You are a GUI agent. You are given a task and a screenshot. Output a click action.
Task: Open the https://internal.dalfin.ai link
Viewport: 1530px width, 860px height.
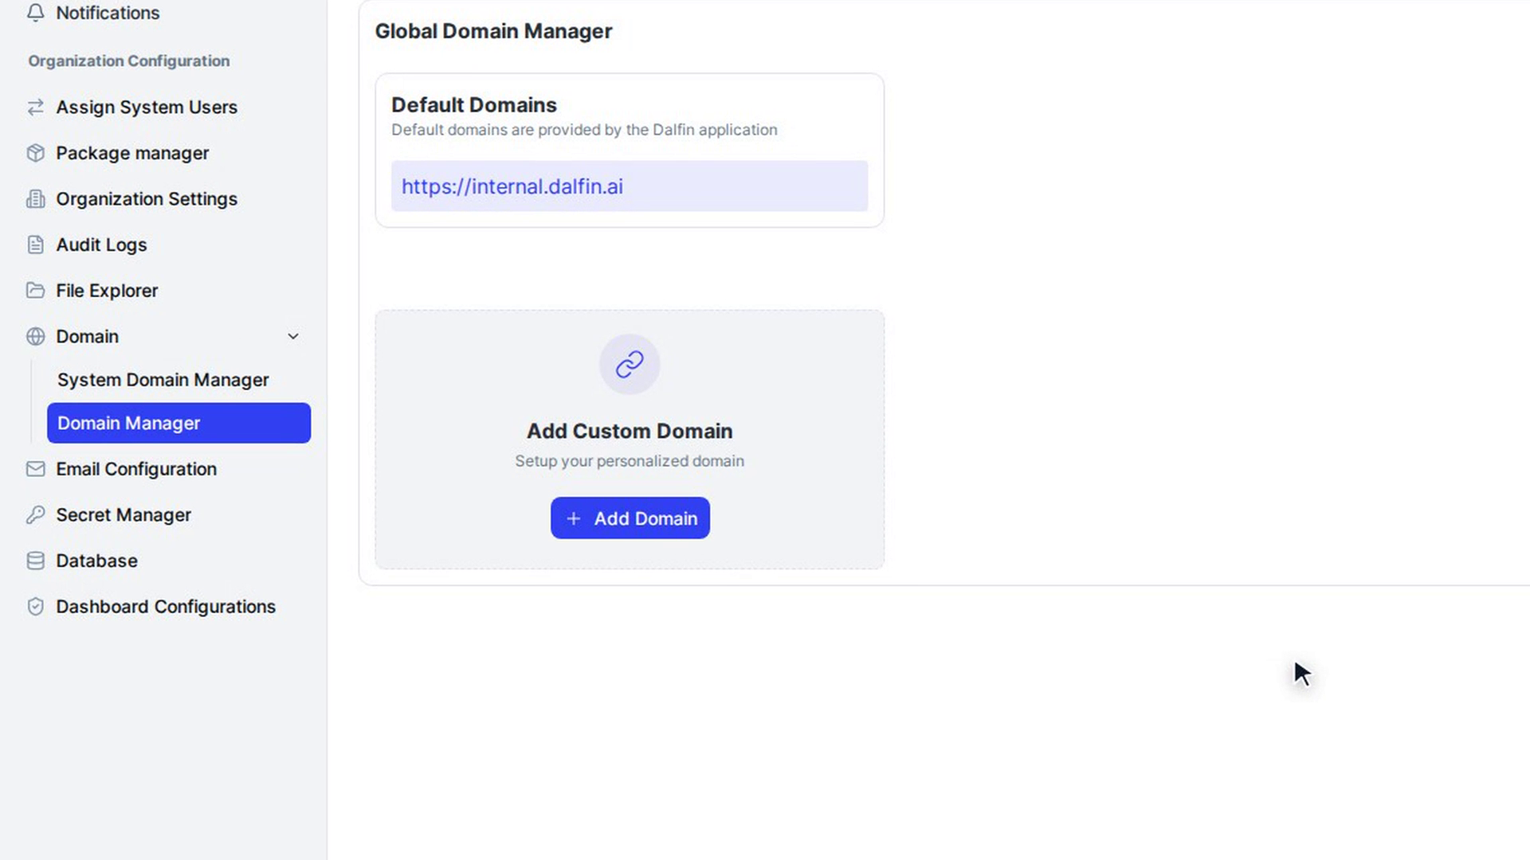click(512, 186)
